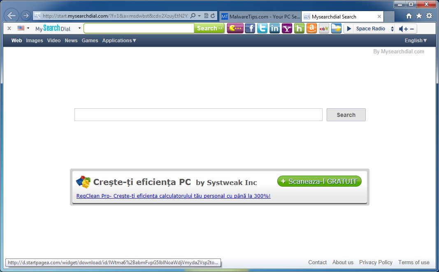Click the URL in the address bar

pos(115,16)
